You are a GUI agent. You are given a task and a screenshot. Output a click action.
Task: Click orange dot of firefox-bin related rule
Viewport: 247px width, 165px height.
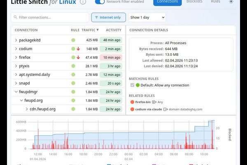[132, 102]
